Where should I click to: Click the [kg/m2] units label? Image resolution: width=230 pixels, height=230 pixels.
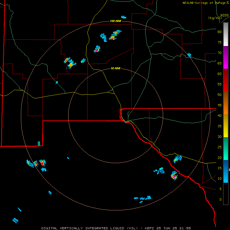(215, 18)
